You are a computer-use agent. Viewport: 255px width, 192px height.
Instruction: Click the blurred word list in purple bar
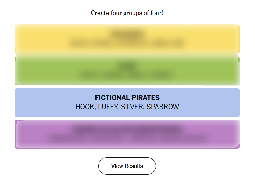tap(127, 138)
